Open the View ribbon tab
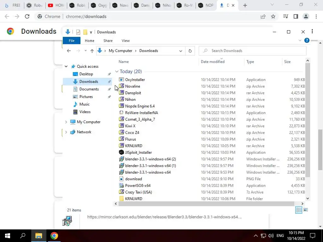This screenshot has width=323, height=242. tap(126, 41)
